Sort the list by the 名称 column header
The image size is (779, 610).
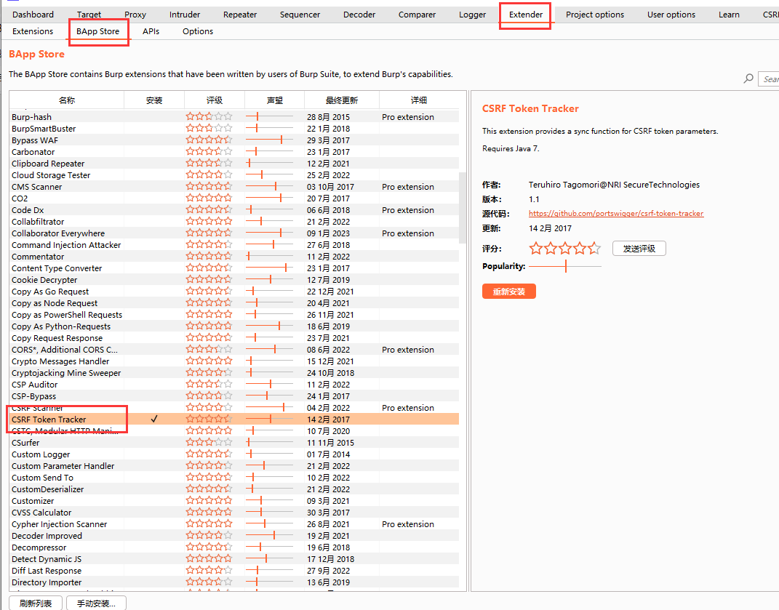click(67, 100)
